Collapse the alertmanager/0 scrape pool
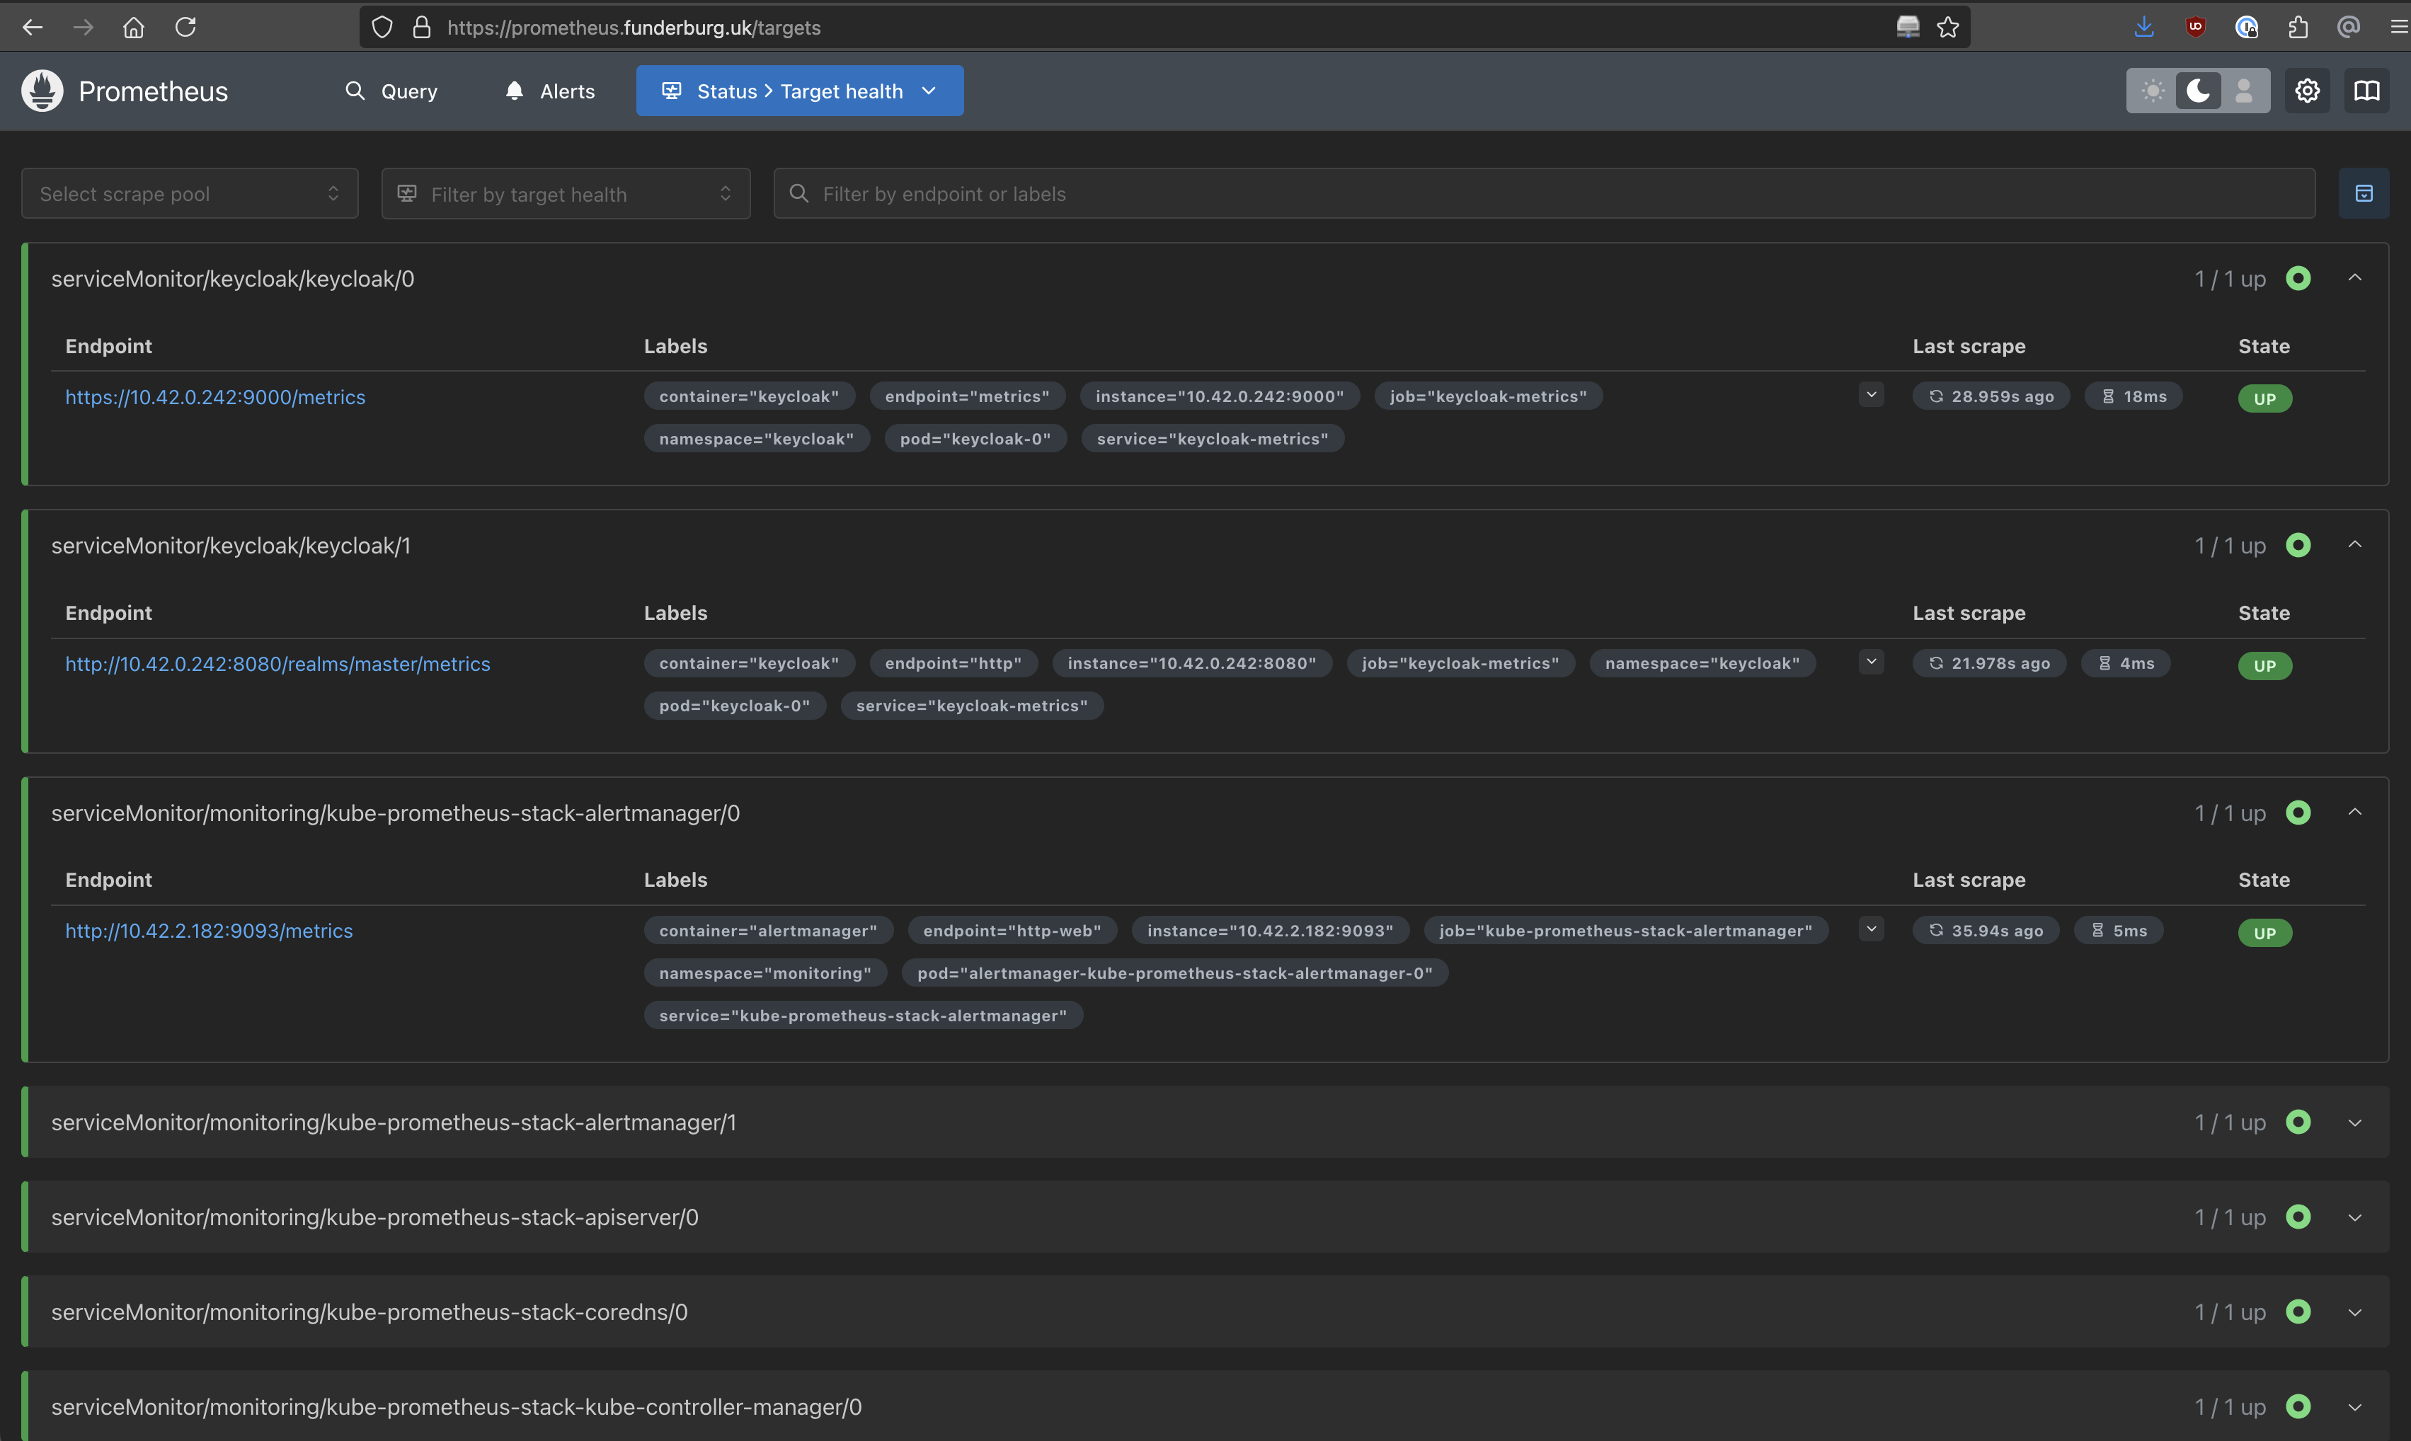This screenshot has height=1441, width=2411. coord(2354,813)
